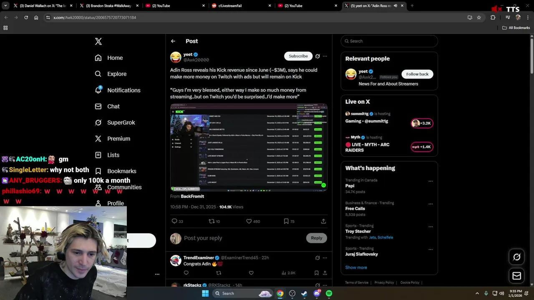
Task: Open Explore in X sidebar
Action: 111,74
